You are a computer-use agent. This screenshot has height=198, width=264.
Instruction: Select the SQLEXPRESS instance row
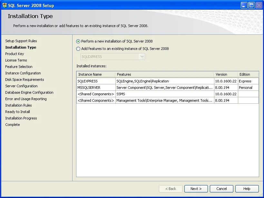(x=168, y=81)
